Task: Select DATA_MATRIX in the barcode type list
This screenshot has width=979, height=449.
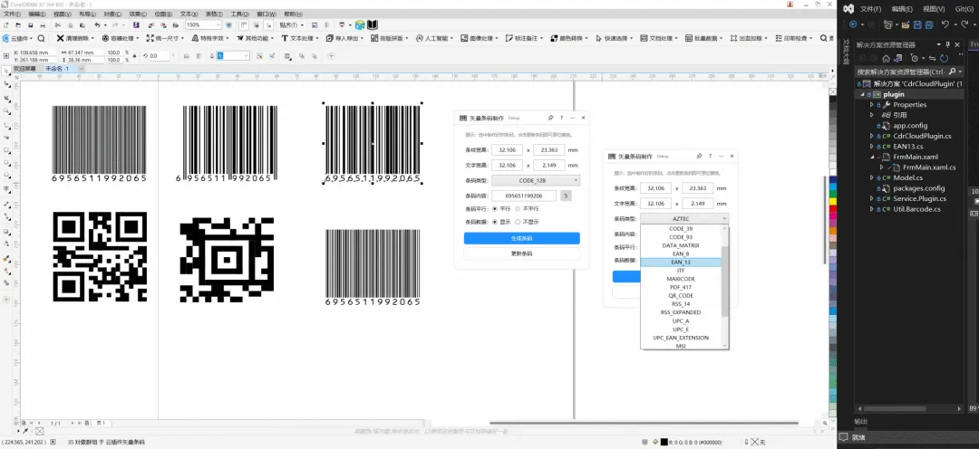Action: (681, 245)
